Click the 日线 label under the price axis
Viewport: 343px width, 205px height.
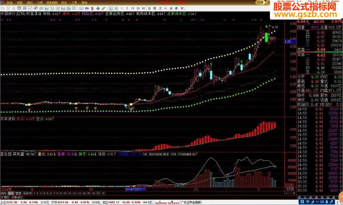click(290, 189)
